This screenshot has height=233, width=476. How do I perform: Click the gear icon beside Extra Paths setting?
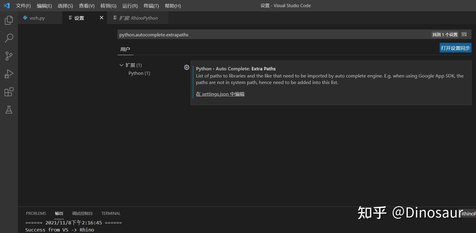[186, 67]
